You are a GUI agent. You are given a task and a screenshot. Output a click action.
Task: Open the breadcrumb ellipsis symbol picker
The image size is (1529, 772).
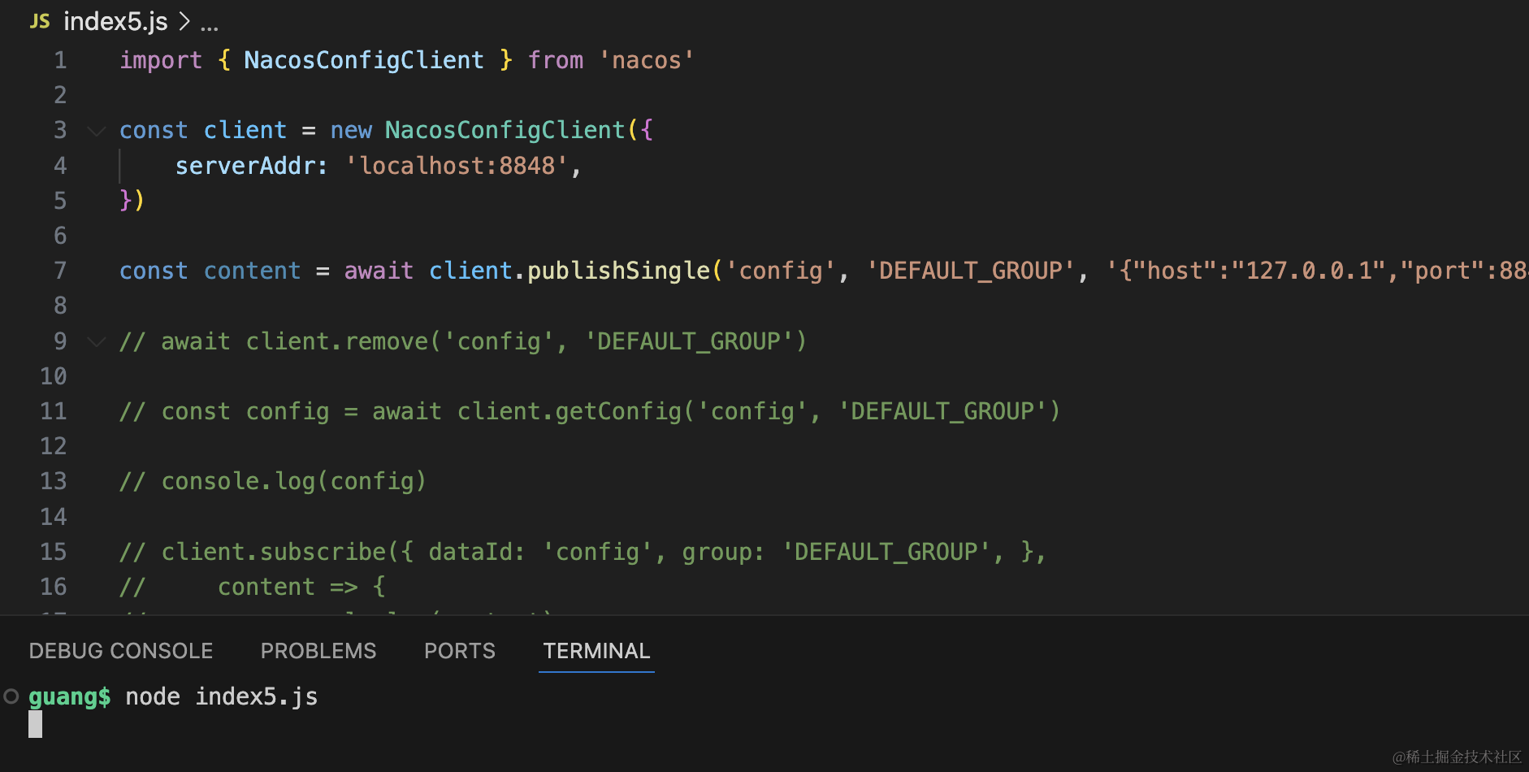click(x=210, y=23)
